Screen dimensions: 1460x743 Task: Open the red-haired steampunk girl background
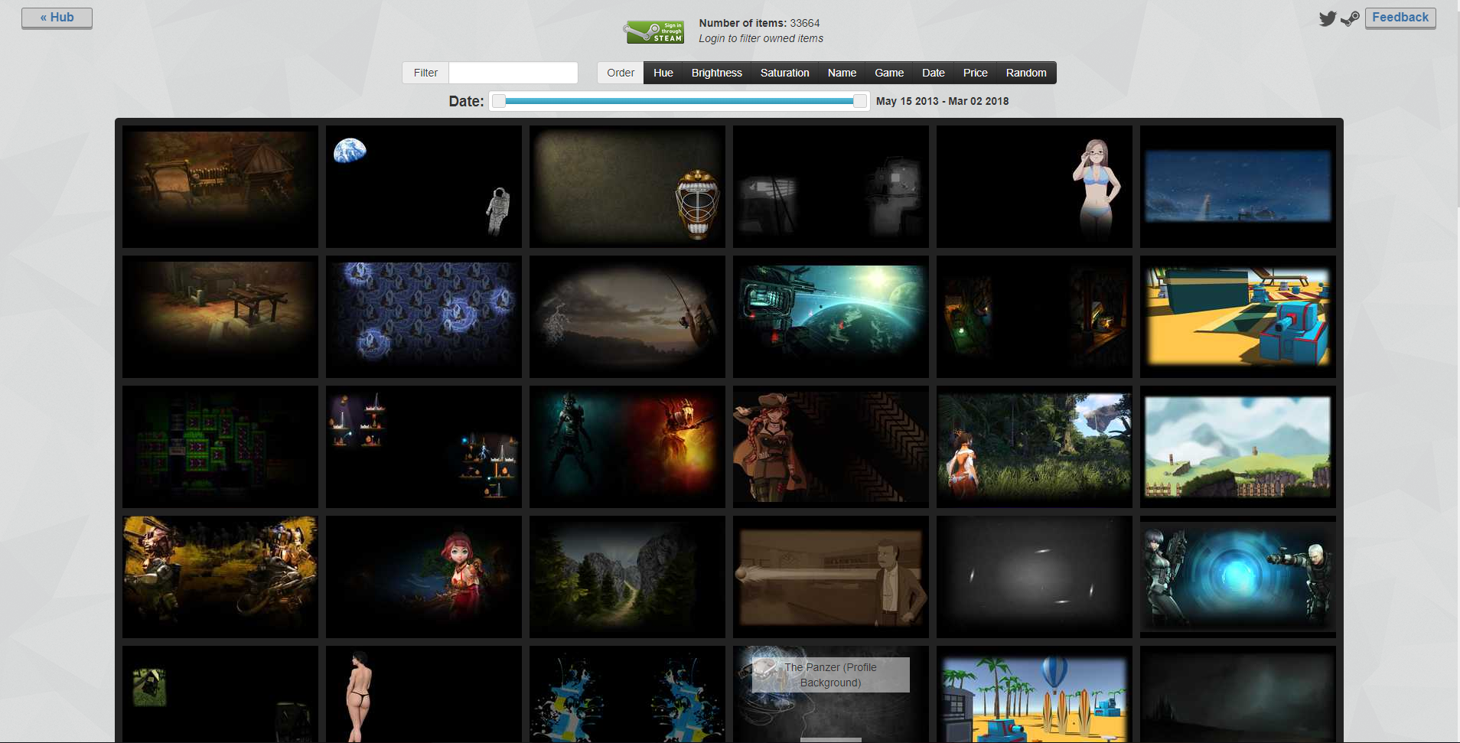click(x=831, y=447)
